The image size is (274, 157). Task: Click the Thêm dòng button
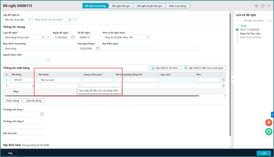click(12, 101)
